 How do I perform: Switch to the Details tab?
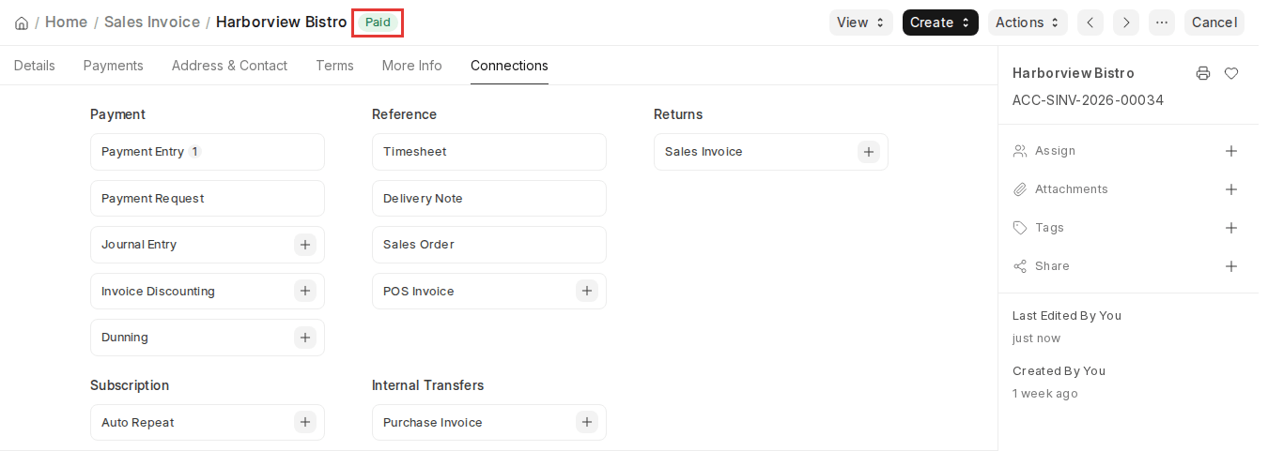tap(35, 66)
